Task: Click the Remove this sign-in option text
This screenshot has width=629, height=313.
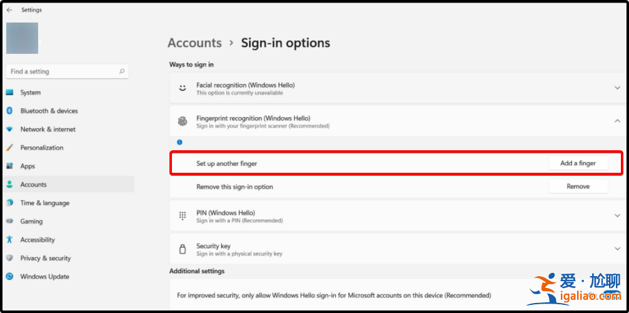Action: [x=234, y=187]
